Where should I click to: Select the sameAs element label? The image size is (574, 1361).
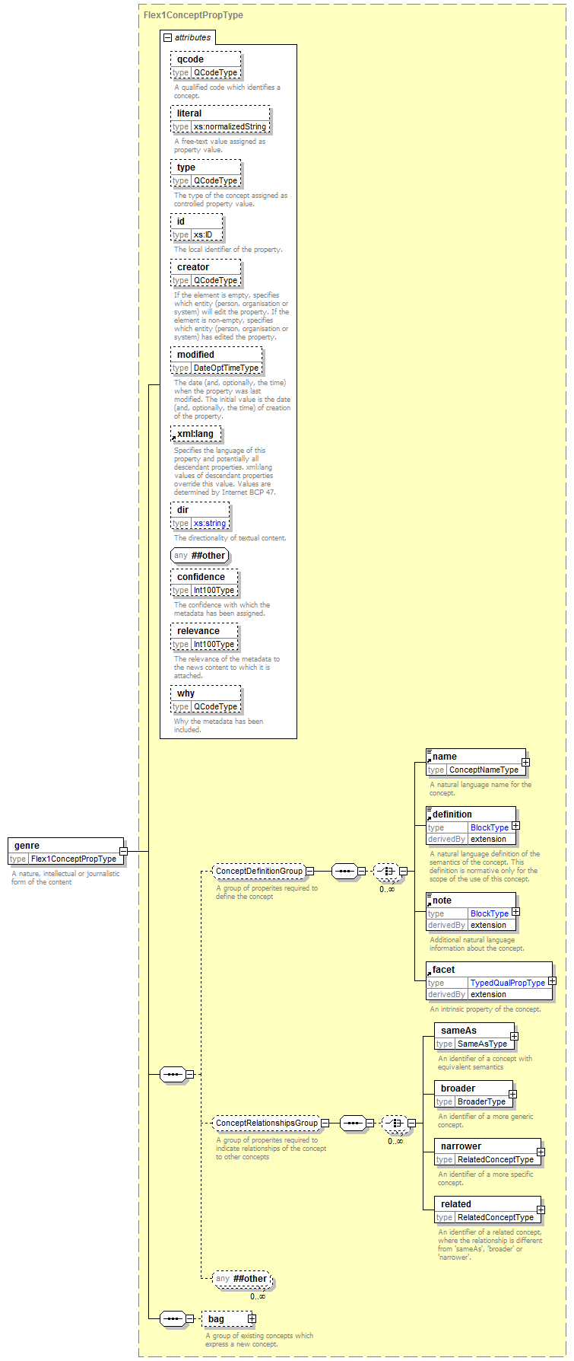[x=458, y=1031]
